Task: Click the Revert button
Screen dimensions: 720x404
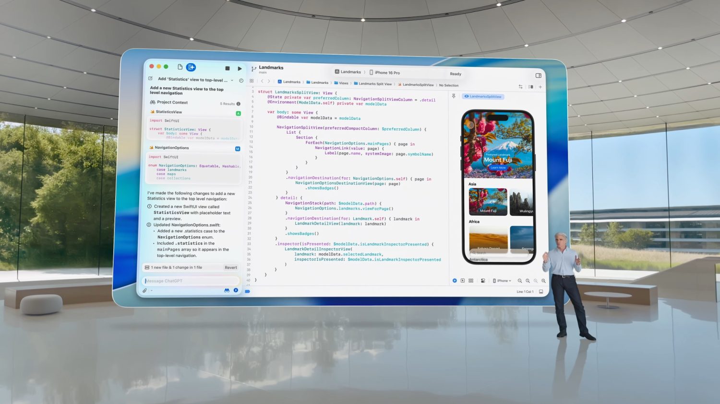Action: 231,267
